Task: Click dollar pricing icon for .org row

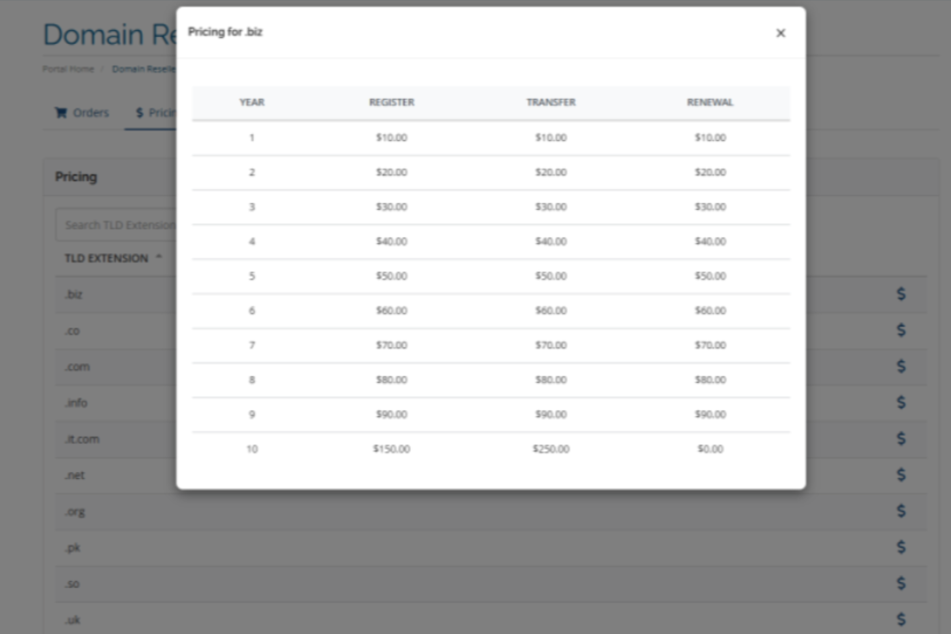Action: pyautogui.click(x=901, y=511)
